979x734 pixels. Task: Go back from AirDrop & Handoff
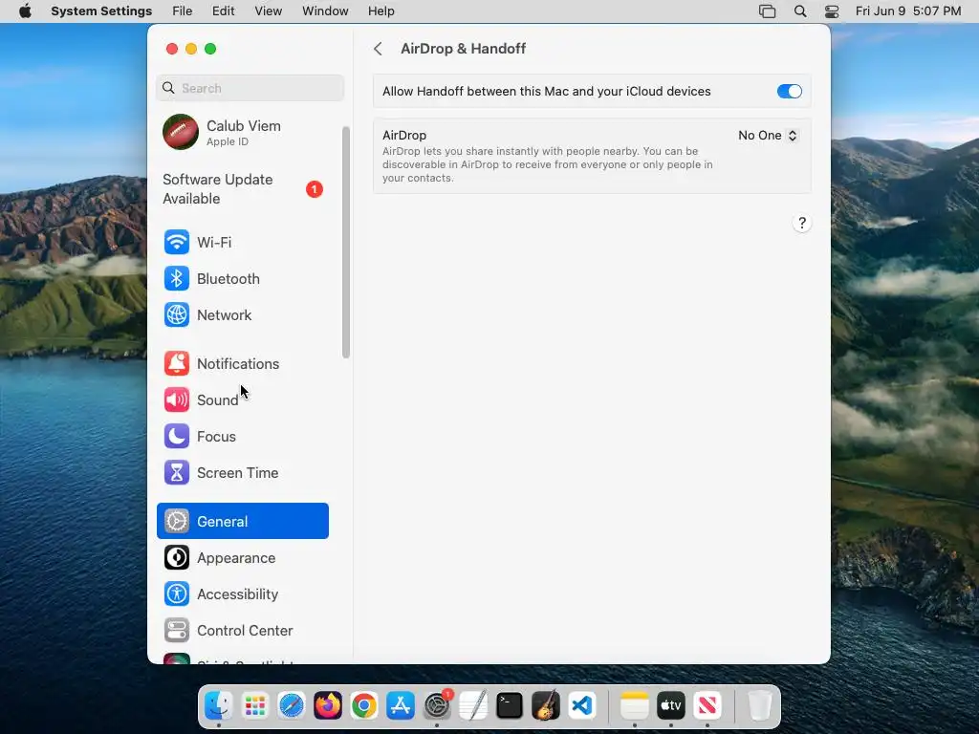click(378, 49)
